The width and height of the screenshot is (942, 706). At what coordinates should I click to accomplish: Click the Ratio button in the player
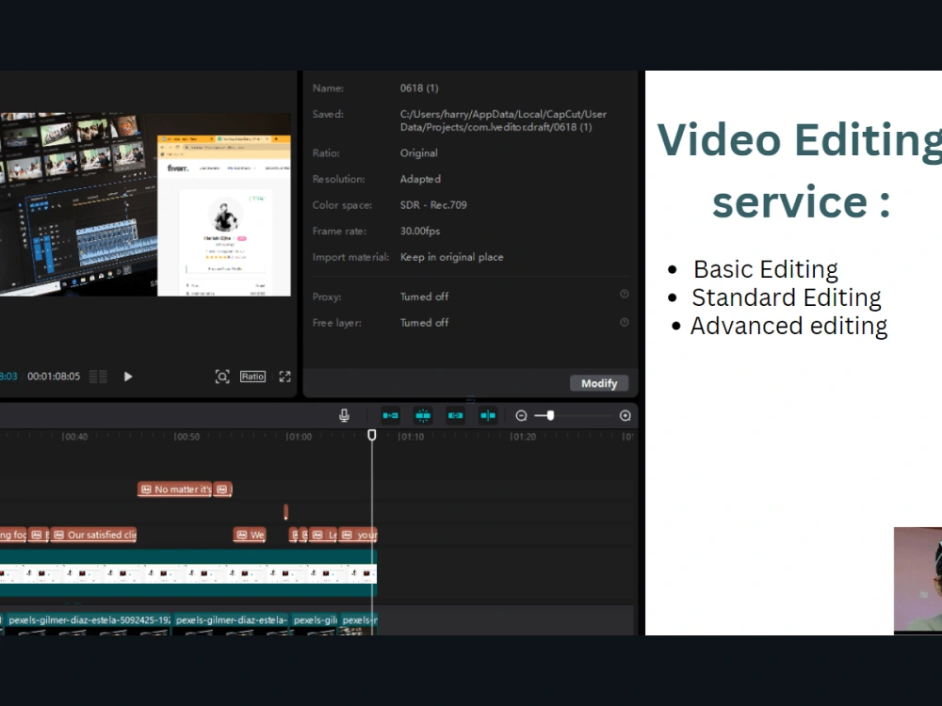point(252,377)
